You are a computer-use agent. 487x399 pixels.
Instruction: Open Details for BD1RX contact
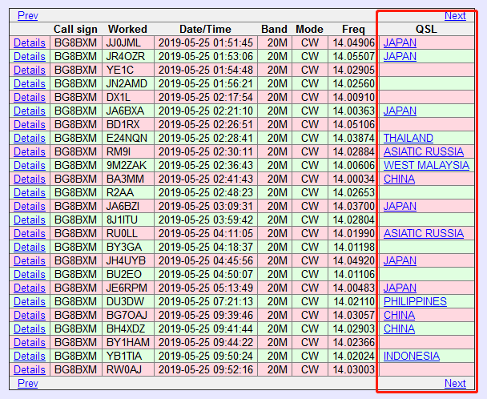30,125
